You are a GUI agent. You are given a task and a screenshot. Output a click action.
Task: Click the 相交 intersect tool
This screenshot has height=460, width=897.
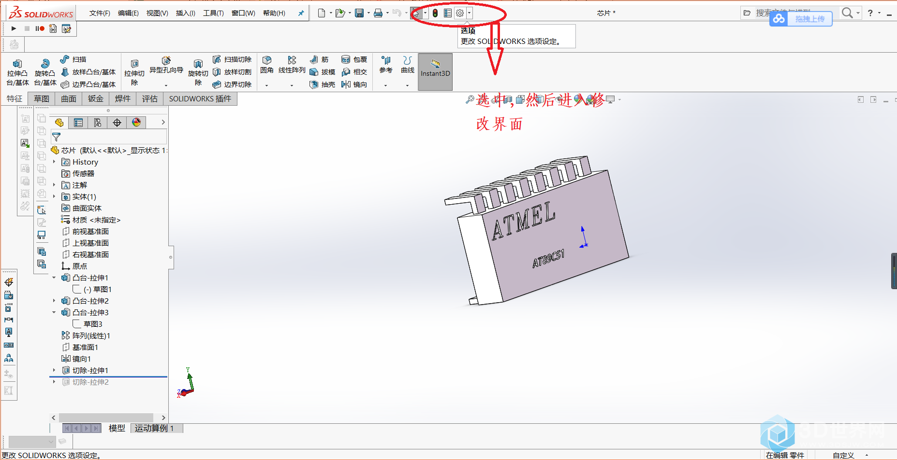tap(354, 72)
